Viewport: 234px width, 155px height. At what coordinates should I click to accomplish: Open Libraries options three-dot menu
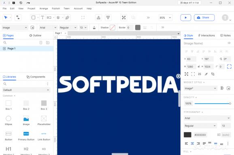coord(48,84)
